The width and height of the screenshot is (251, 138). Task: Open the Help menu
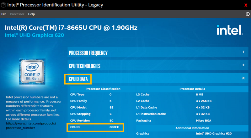click(31, 14)
